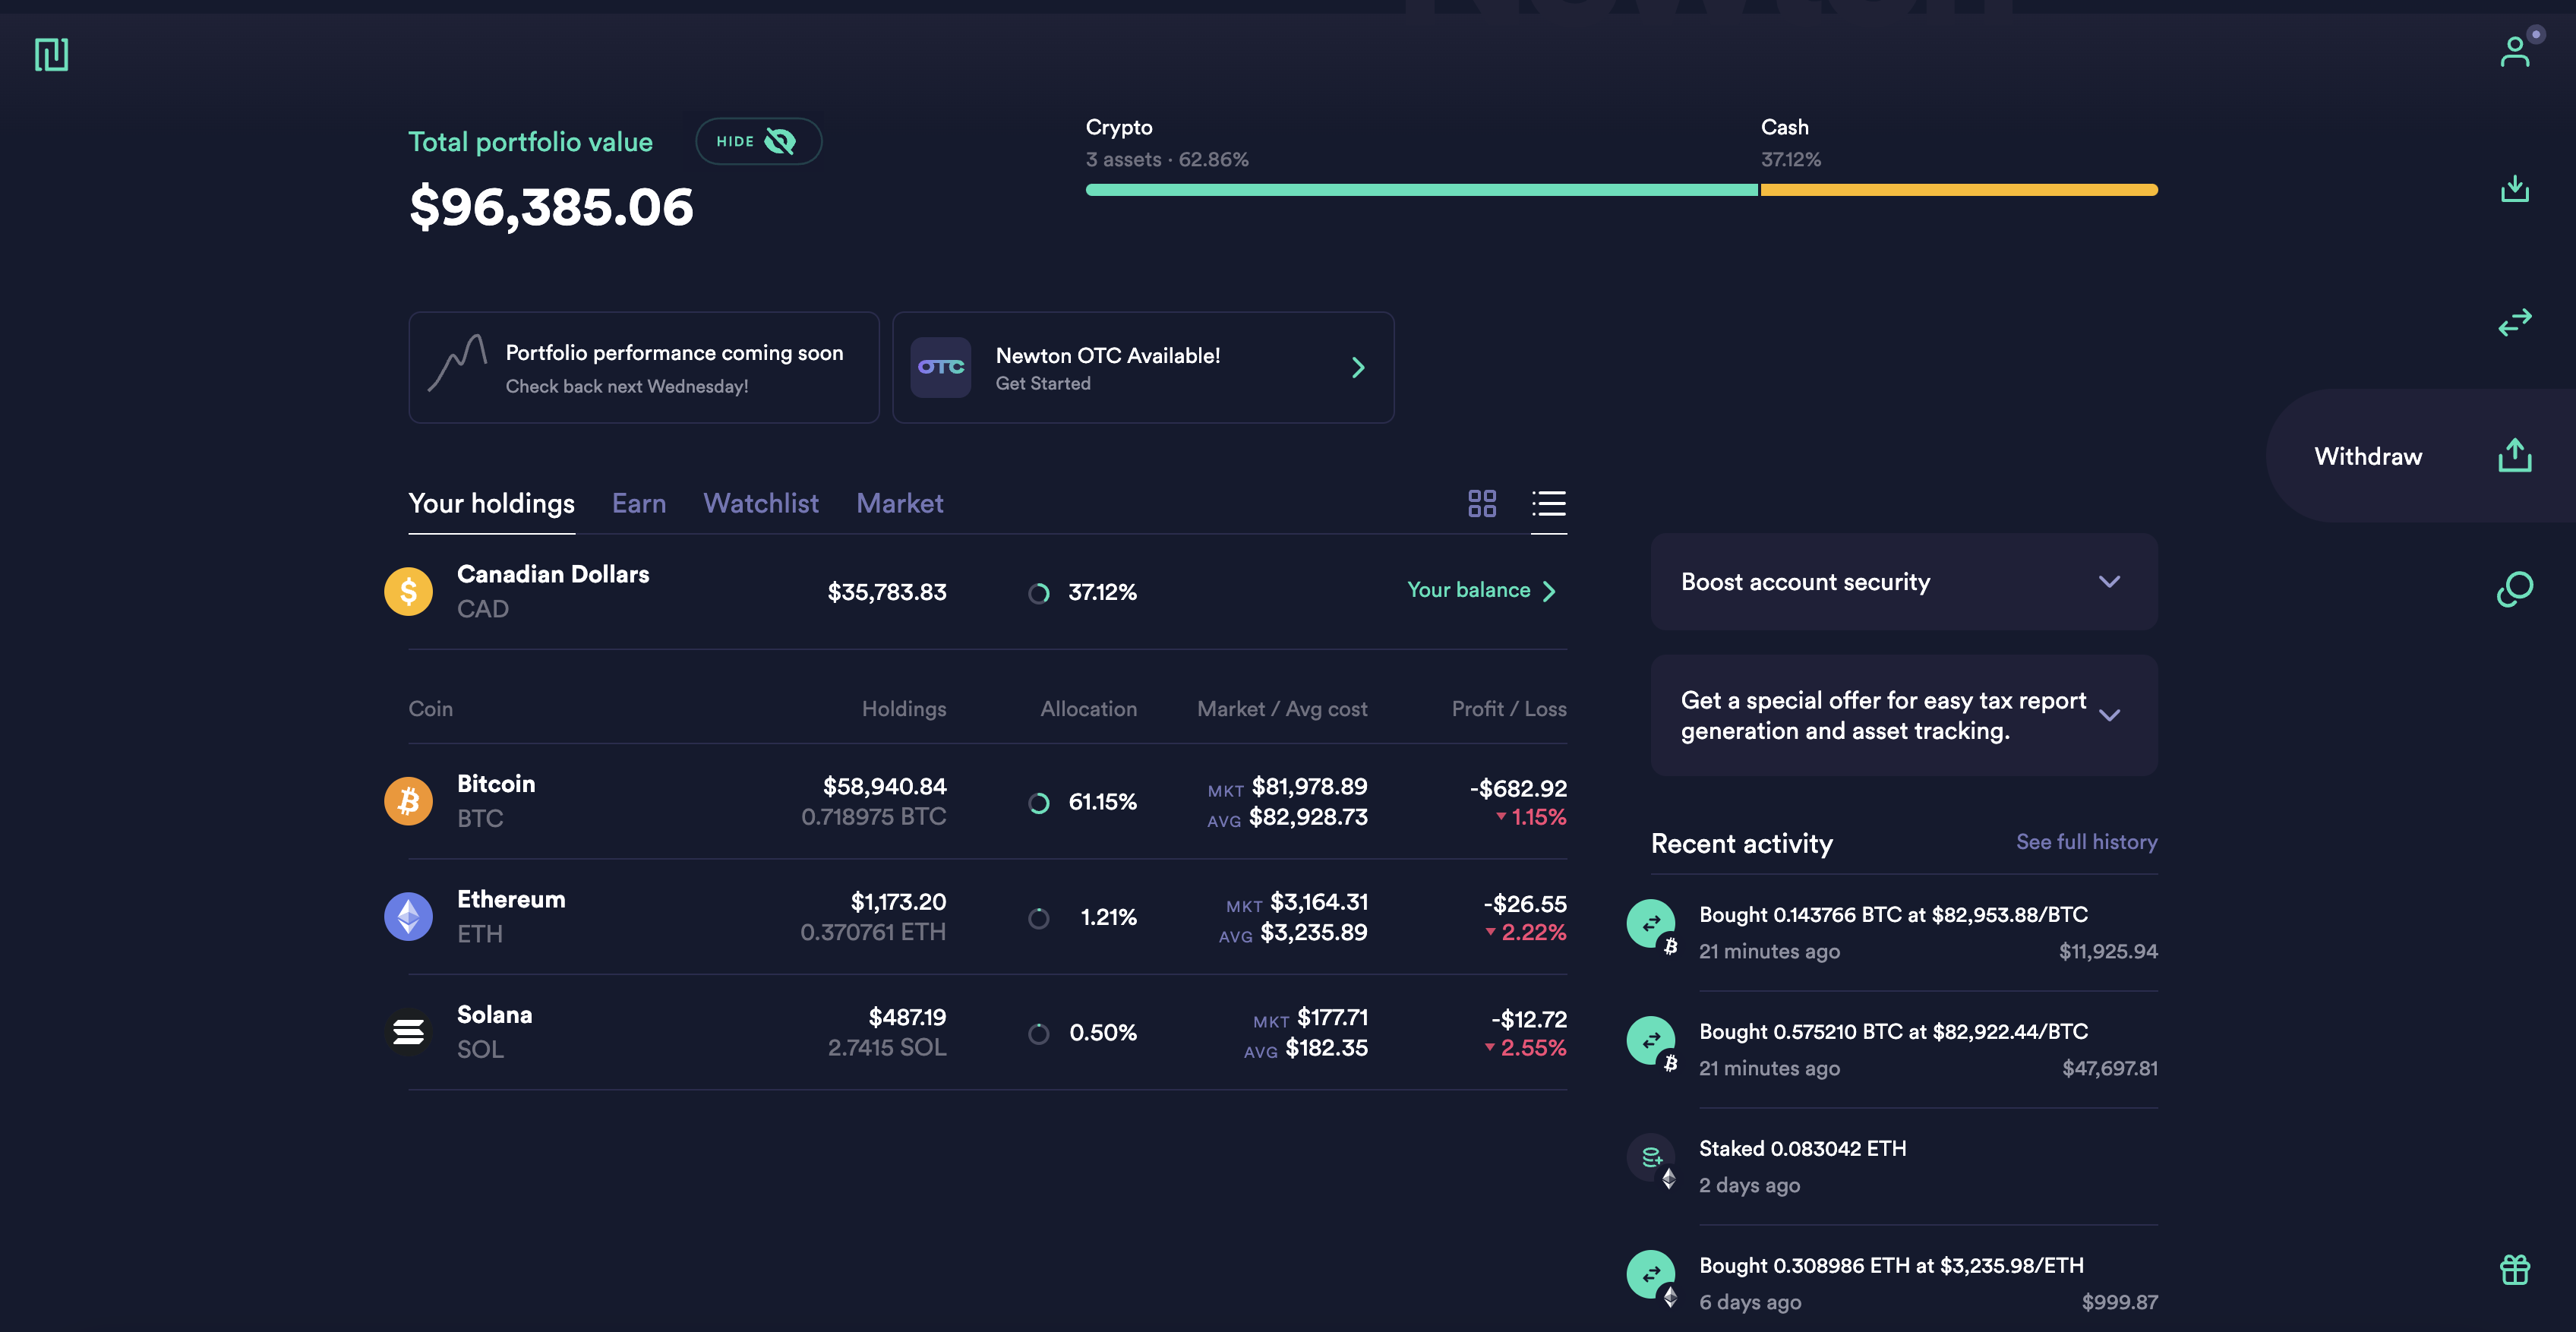
Task: Open the Watchlist tab
Action: pos(760,503)
